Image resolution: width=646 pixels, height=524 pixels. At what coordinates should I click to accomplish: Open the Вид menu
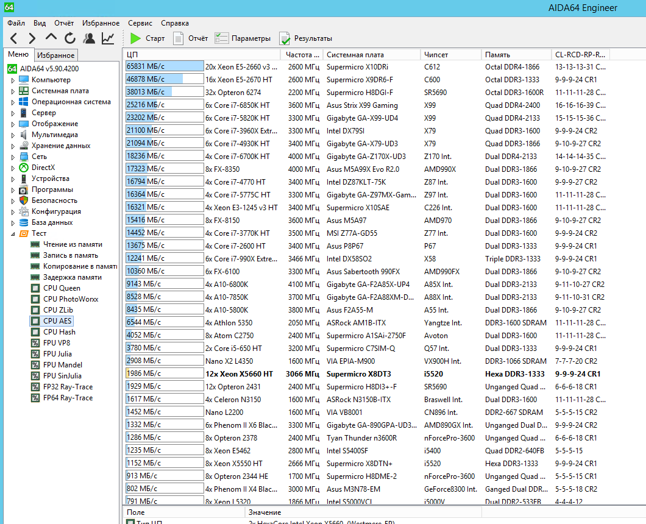point(40,23)
